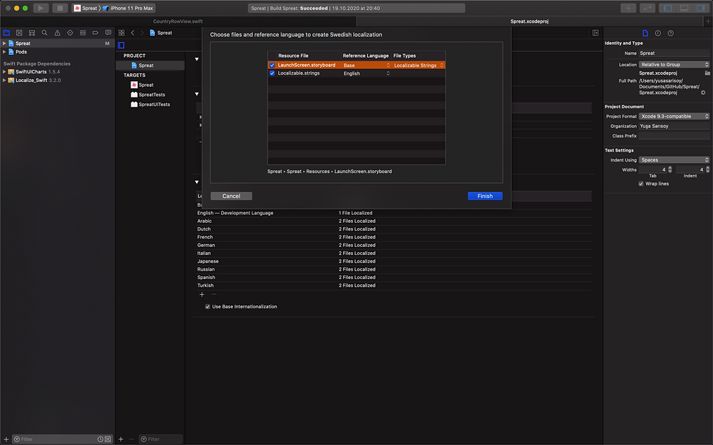Select the Spreat project under PROJECT
The width and height of the screenshot is (713, 445).
pyautogui.click(x=150, y=66)
